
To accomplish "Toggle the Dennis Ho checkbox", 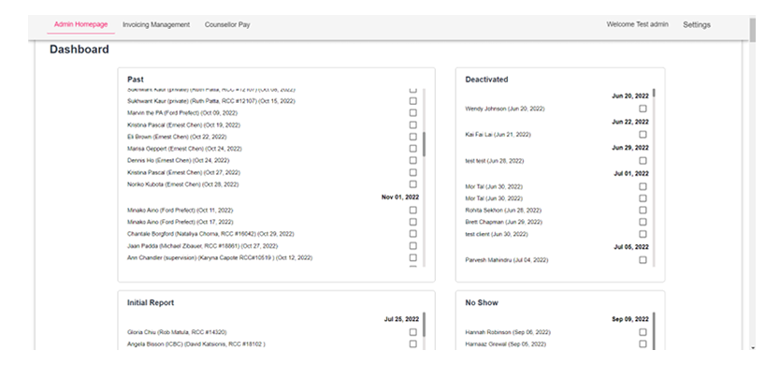I will (x=412, y=160).
